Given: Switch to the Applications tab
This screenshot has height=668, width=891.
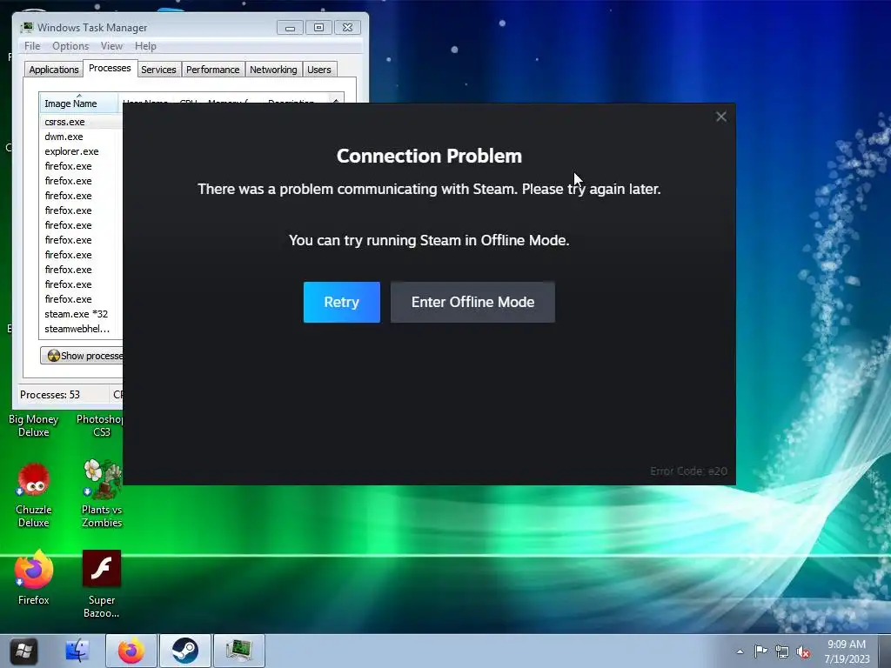Looking at the screenshot, I should coord(54,70).
